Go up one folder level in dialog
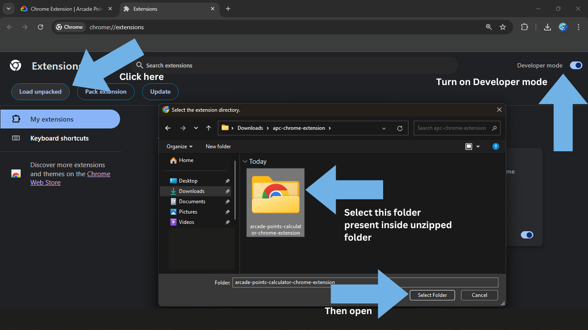Image resolution: width=588 pixels, height=330 pixels. 209,128
